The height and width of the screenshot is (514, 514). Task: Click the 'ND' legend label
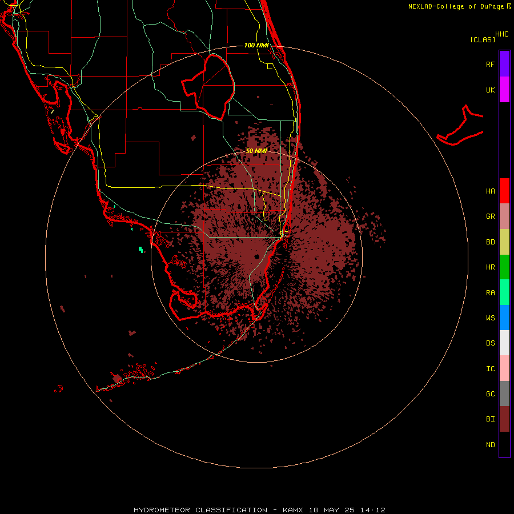pos(491,445)
